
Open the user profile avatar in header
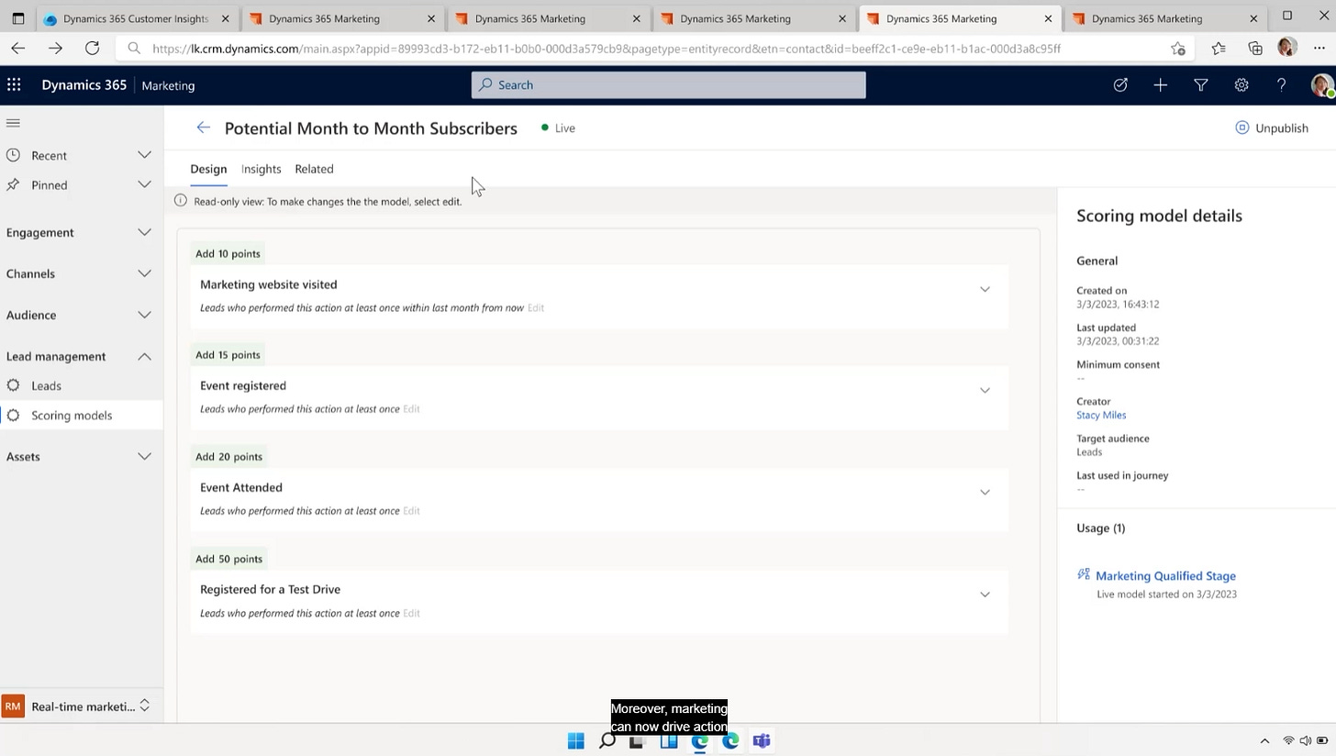(1321, 85)
